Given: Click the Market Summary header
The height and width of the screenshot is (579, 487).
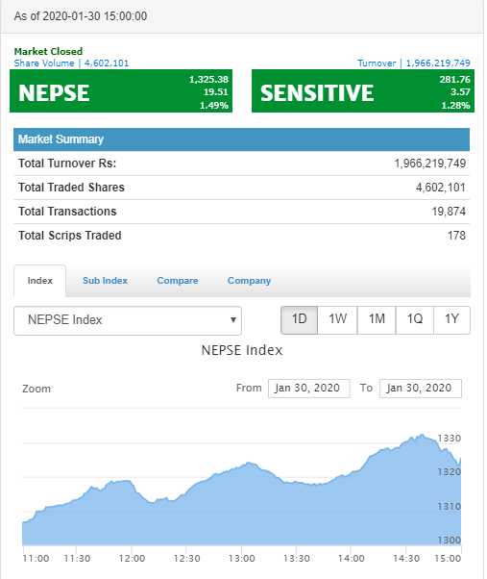Looking at the screenshot, I should (x=241, y=139).
